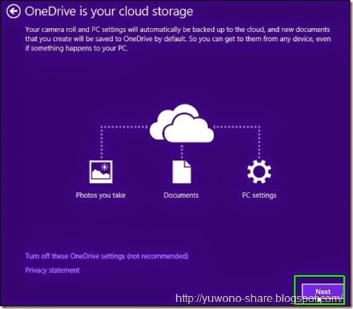Image resolution: width=353 pixels, height=309 pixels.
Task: Click 'cloud storage' words in the heading
Action: pyautogui.click(x=156, y=12)
